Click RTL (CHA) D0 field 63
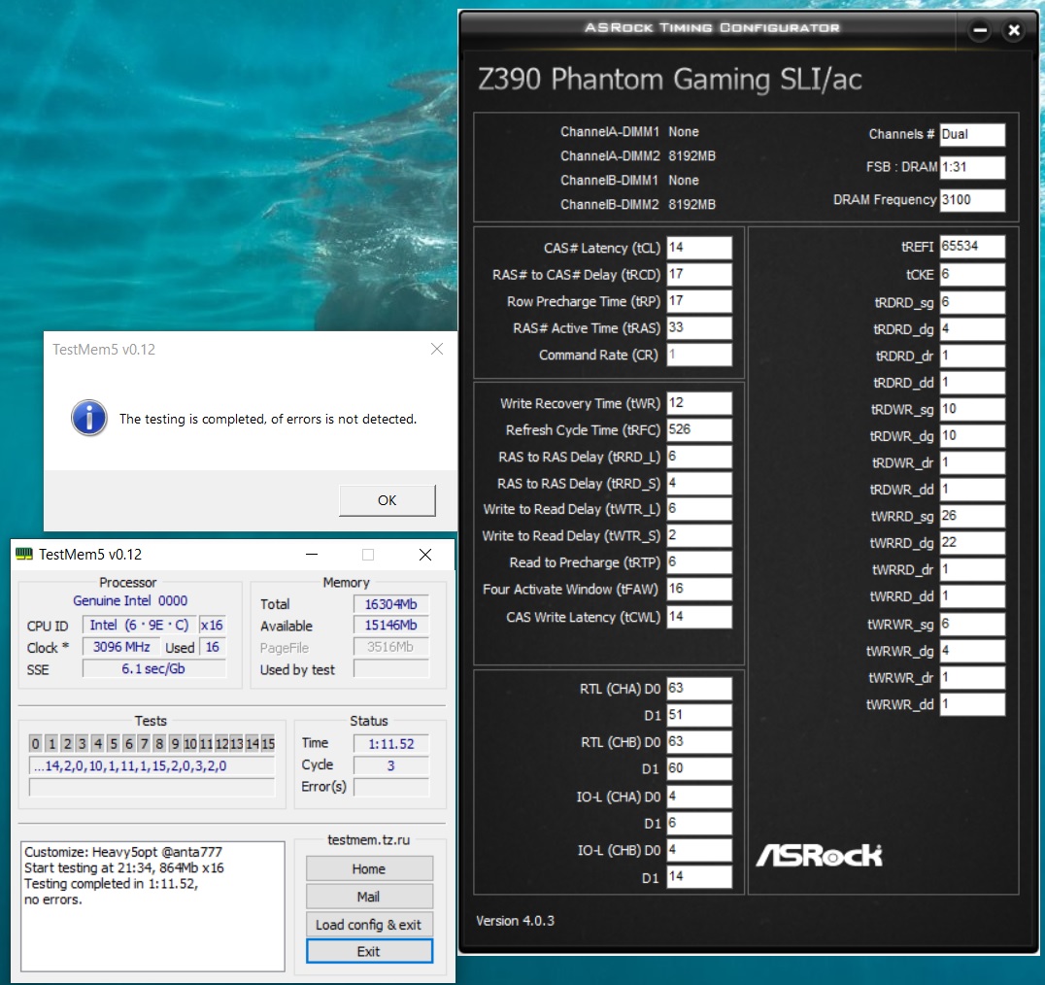This screenshot has height=985, width=1045. point(699,688)
